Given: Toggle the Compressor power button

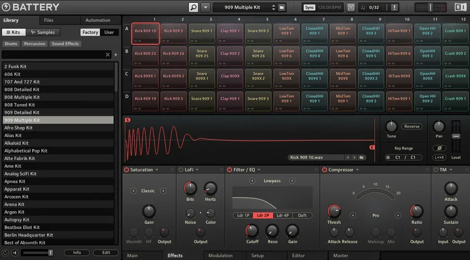Looking at the screenshot, I should point(324,170).
